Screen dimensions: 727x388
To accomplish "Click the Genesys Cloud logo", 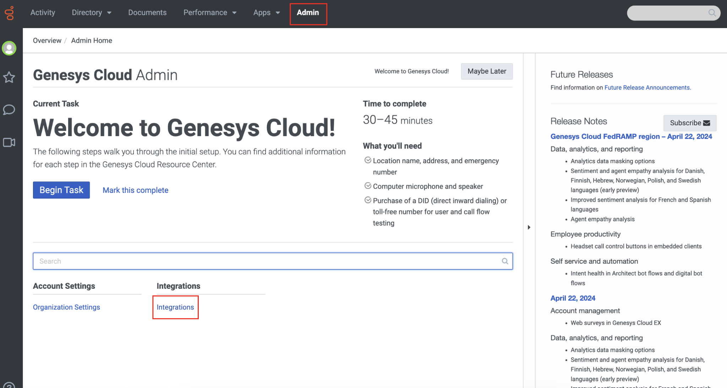I will [x=9, y=13].
